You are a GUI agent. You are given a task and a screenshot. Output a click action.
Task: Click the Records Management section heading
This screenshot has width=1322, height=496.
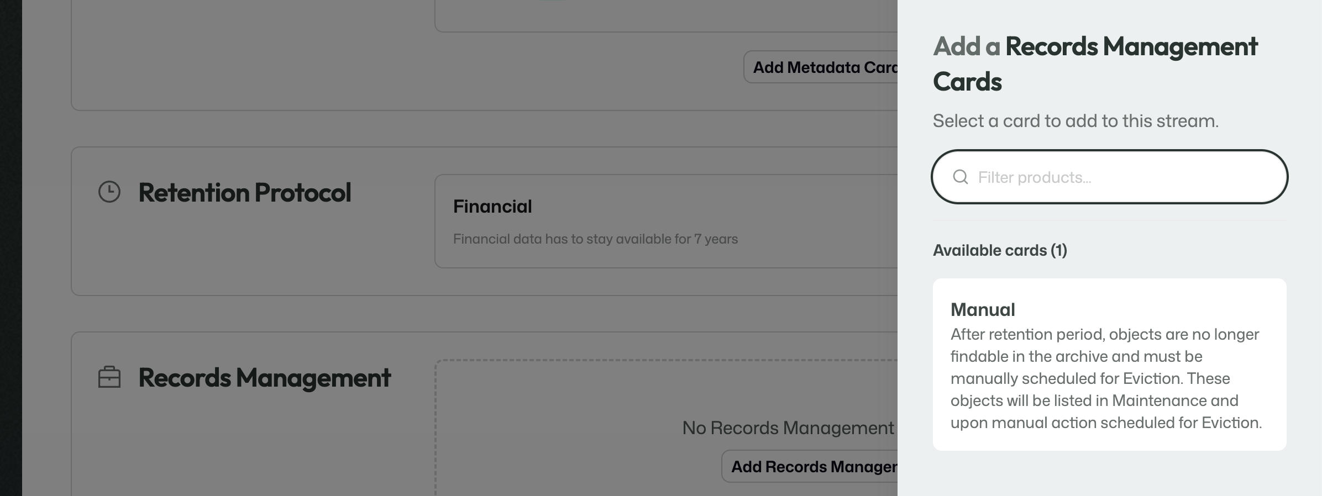coord(264,378)
